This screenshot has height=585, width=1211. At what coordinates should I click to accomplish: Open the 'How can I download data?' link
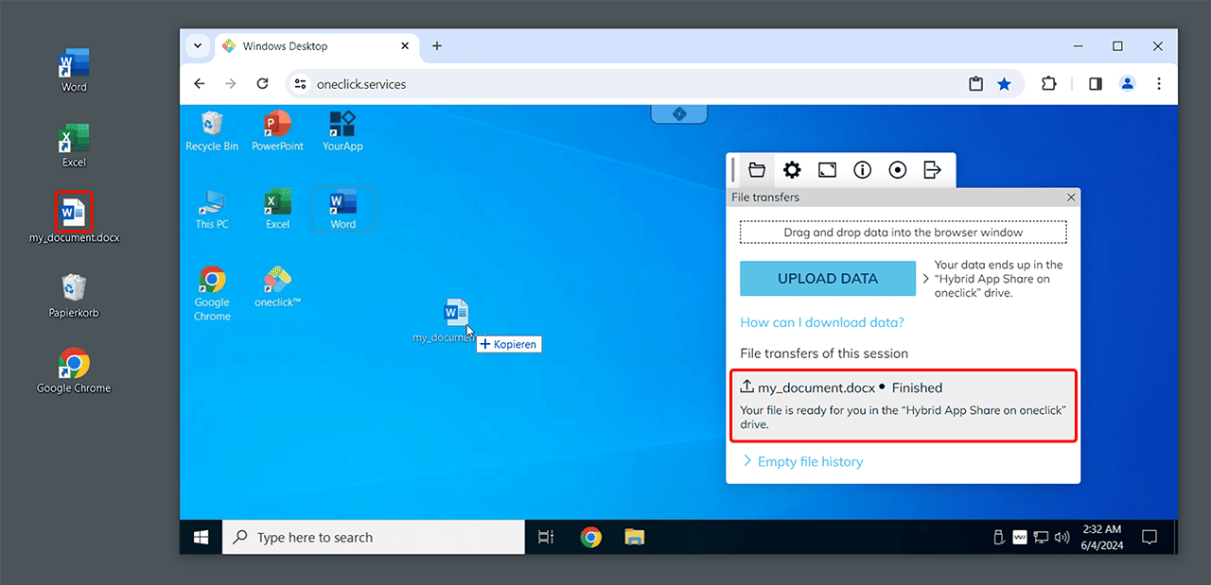pos(822,322)
